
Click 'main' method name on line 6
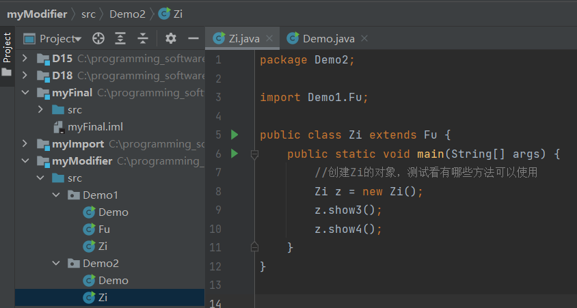point(430,153)
